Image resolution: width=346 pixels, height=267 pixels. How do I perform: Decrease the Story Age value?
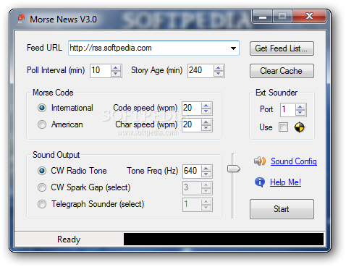[x=219, y=74]
